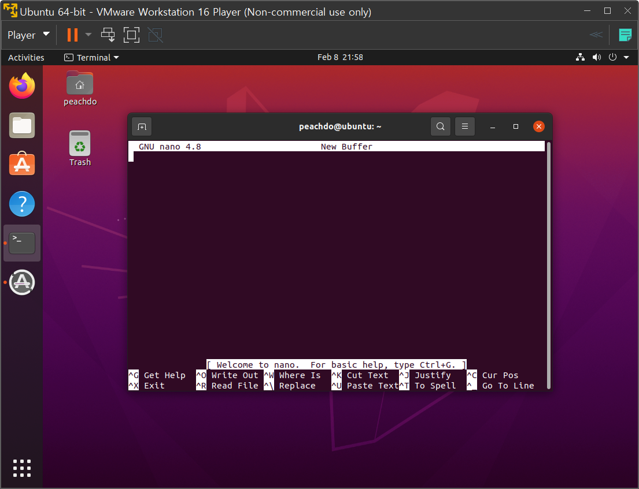
Task: Open Firefox from the Ubuntu dock
Action: (x=22, y=86)
